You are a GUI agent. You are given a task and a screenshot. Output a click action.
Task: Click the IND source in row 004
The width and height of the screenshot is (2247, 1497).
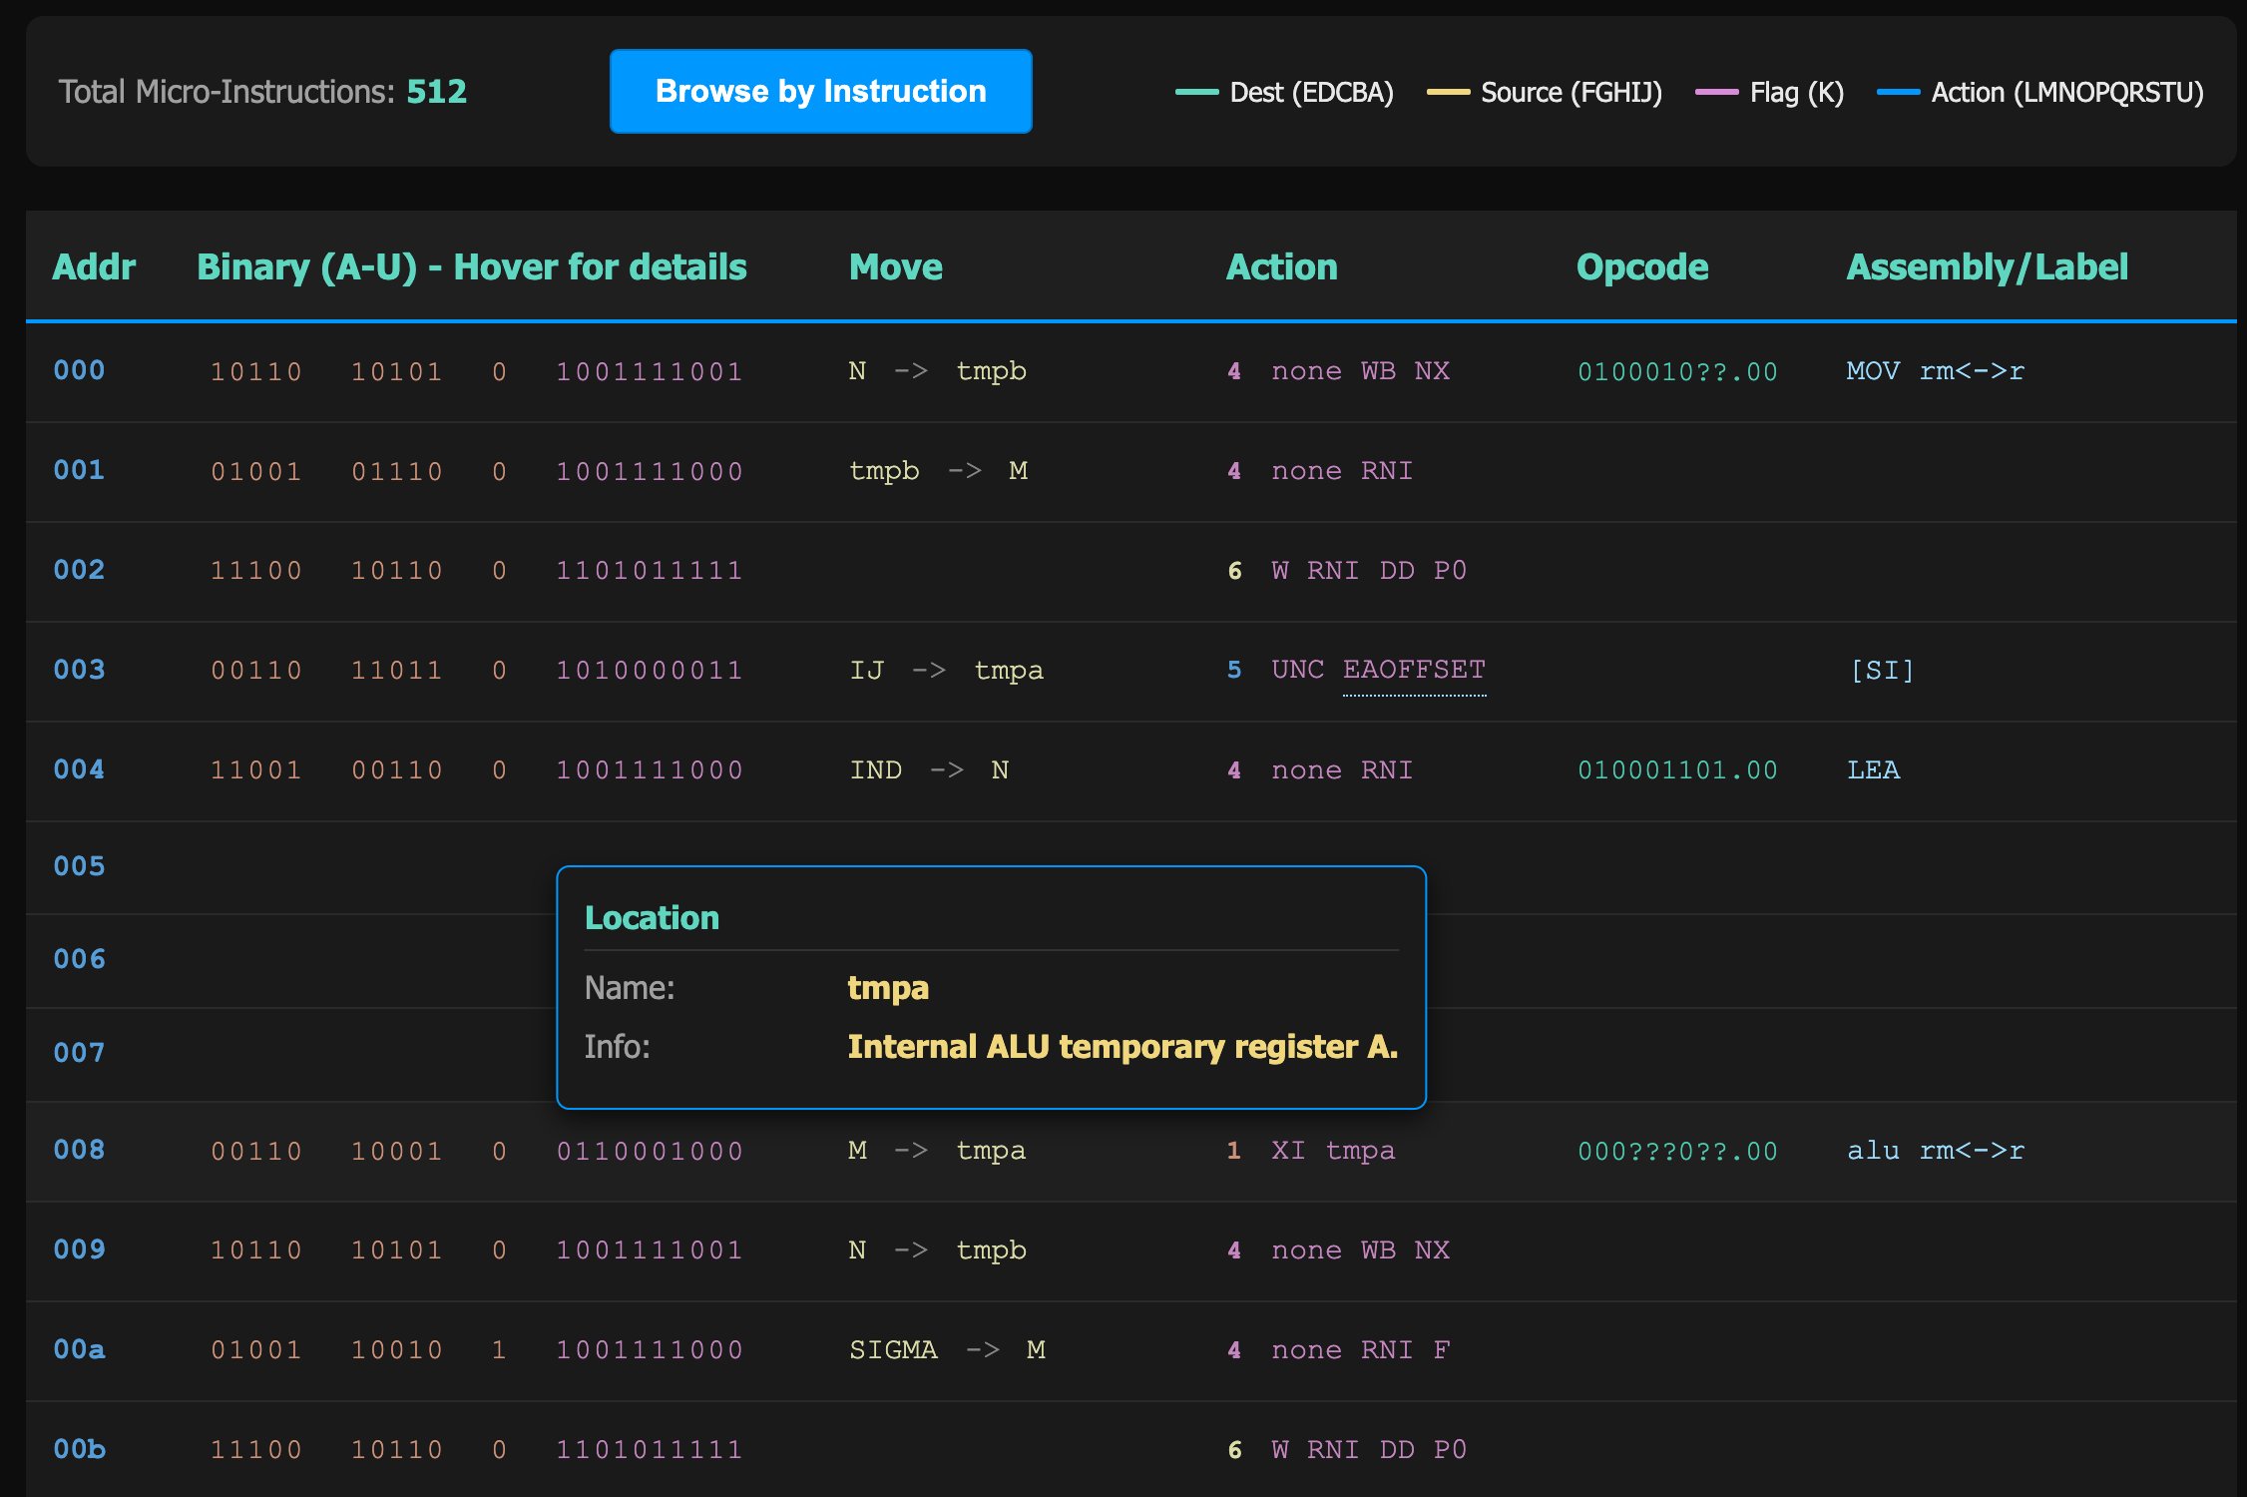click(875, 770)
